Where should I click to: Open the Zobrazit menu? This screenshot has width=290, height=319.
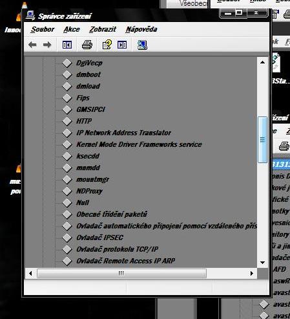pyautogui.click(x=103, y=29)
